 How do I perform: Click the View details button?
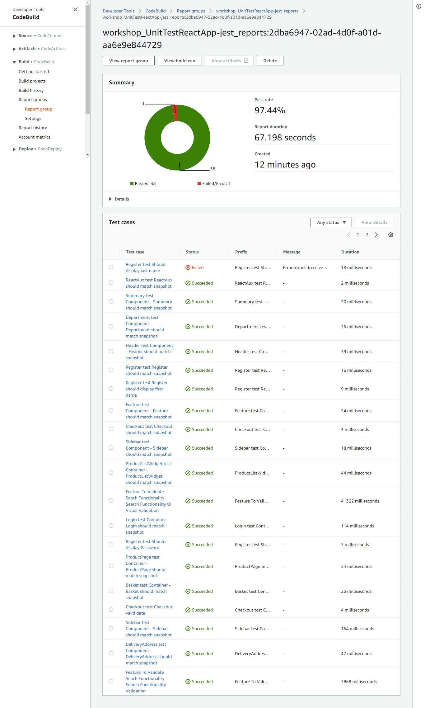(x=374, y=222)
